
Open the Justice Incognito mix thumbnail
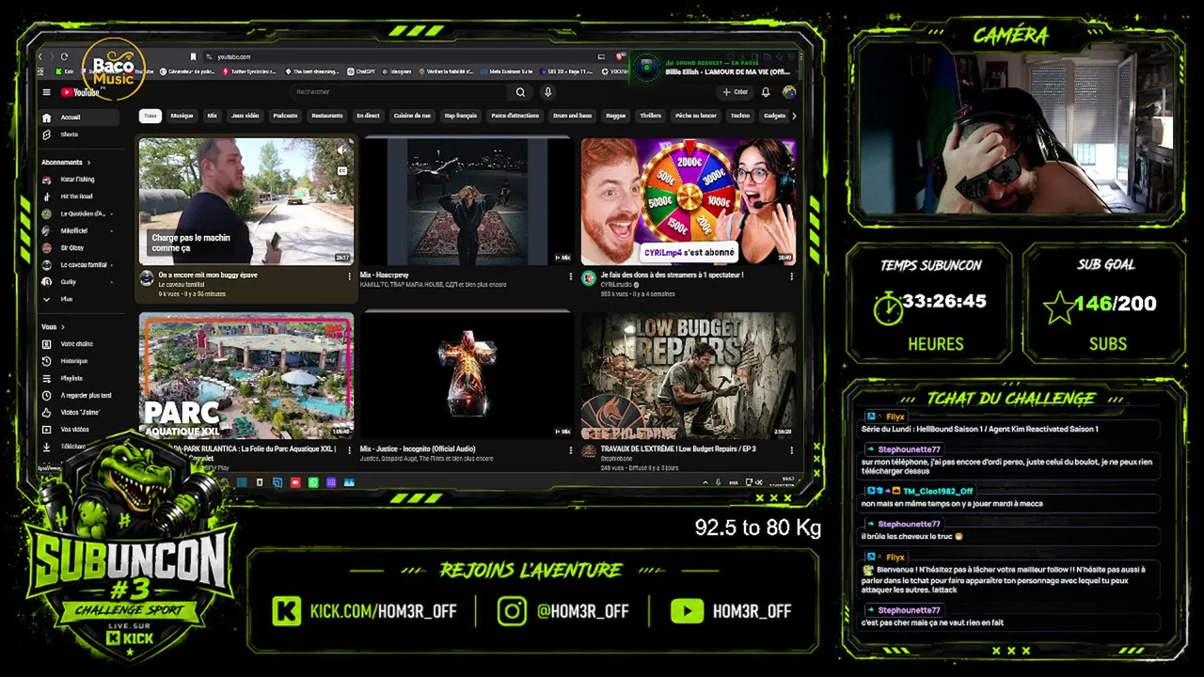click(467, 375)
